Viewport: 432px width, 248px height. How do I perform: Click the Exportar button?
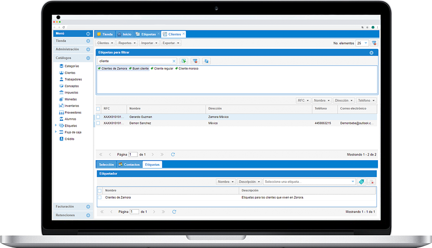(x=171, y=43)
